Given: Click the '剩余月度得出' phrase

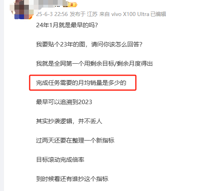Looking at the screenshot, I should (134, 64).
